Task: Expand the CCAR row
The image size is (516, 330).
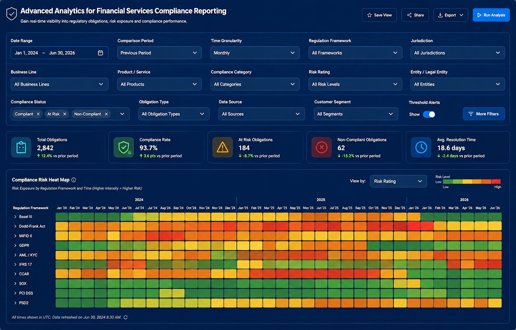Action: coord(15,274)
